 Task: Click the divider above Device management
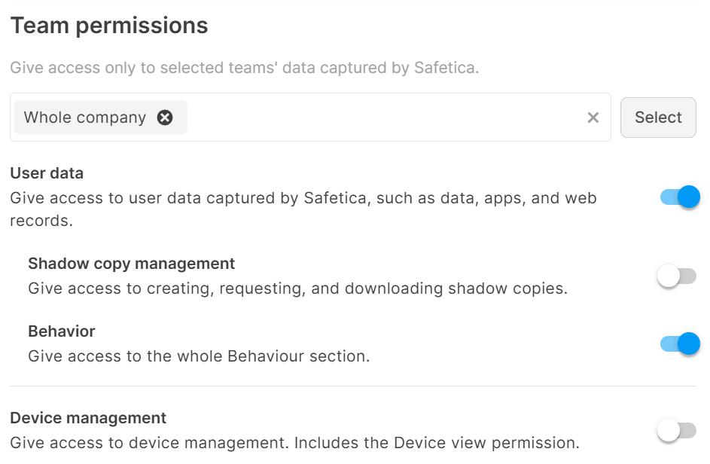(353, 386)
